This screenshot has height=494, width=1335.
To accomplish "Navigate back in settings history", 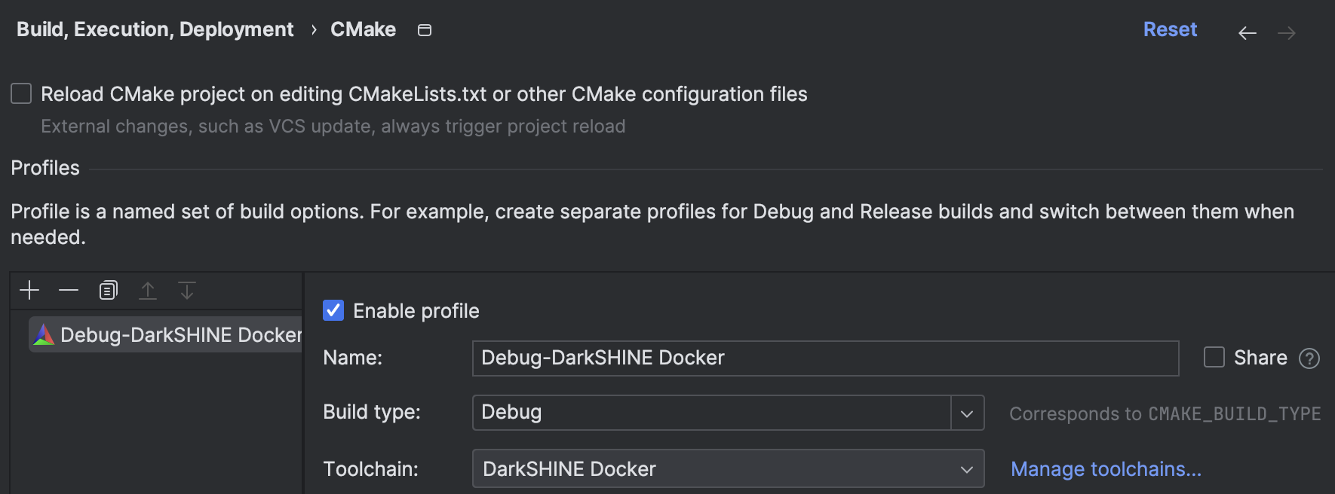I will coord(1248,33).
